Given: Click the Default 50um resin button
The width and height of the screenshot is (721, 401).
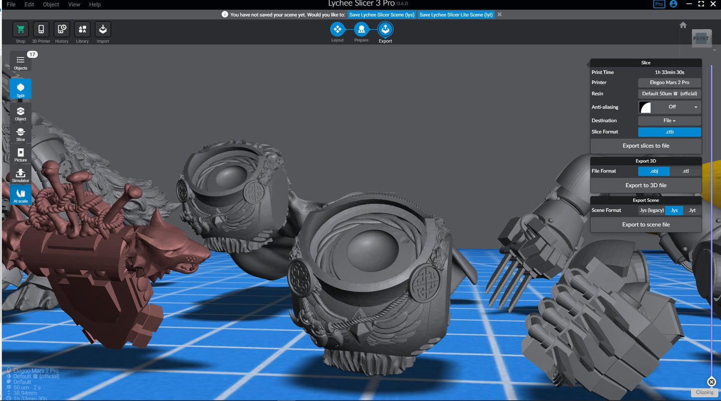Looking at the screenshot, I should click(670, 94).
